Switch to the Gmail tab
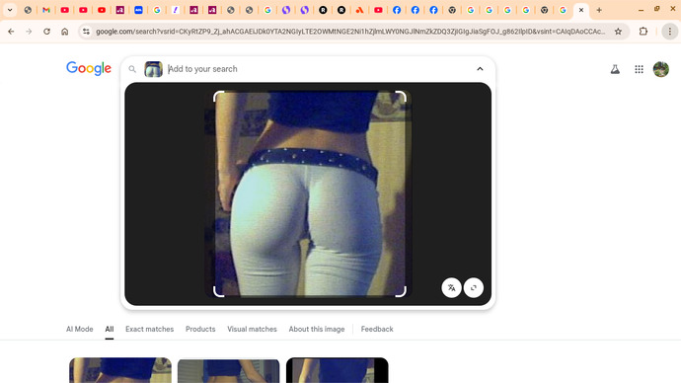The width and height of the screenshot is (681, 383). coord(46,10)
